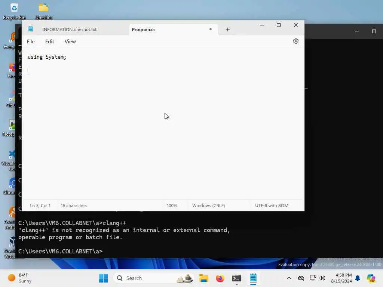
Task: Click 16 characters status entry
Action: coord(74,206)
